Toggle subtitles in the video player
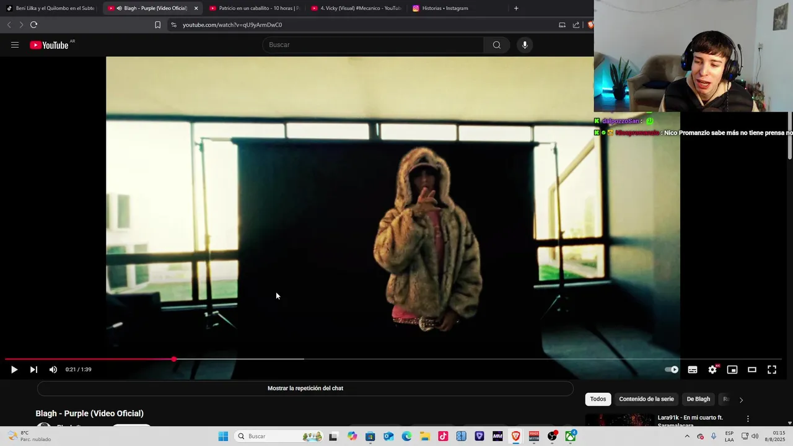Image resolution: width=793 pixels, height=446 pixels. (x=693, y=369)
